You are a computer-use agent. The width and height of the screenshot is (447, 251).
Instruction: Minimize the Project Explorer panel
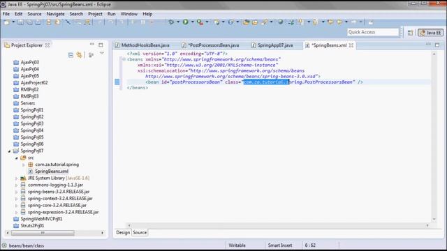click(92, 45)
